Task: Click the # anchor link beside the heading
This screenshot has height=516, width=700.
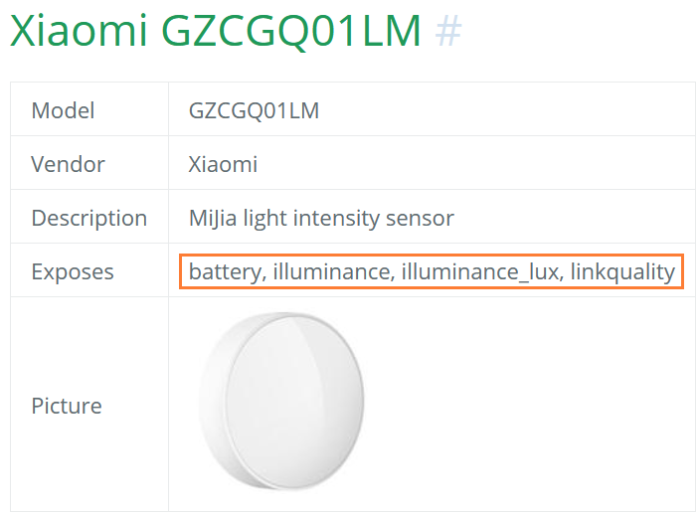Action: [x=448, y=32]
